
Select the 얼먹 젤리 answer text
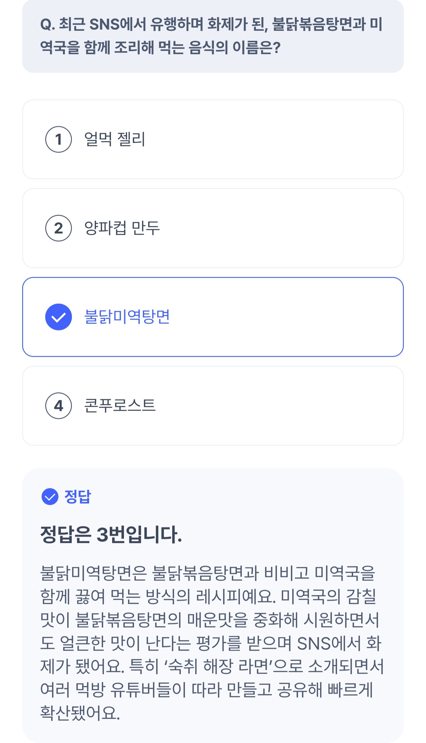click(x=114, y=139)
